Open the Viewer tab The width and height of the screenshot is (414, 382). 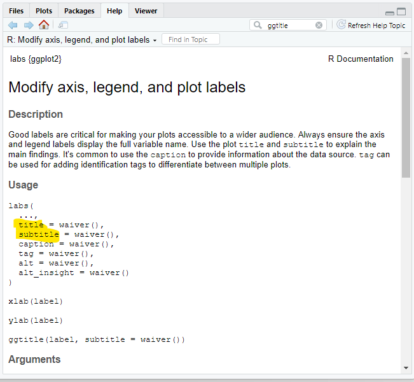(146, 11)
